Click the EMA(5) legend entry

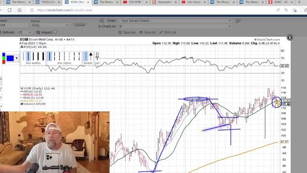pos(31,95)
